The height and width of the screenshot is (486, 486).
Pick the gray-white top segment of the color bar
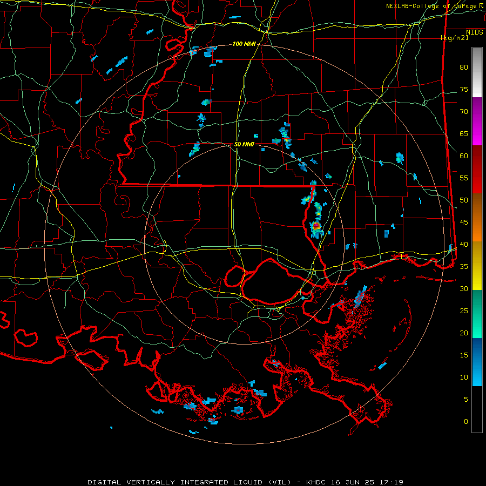point(477,72)
